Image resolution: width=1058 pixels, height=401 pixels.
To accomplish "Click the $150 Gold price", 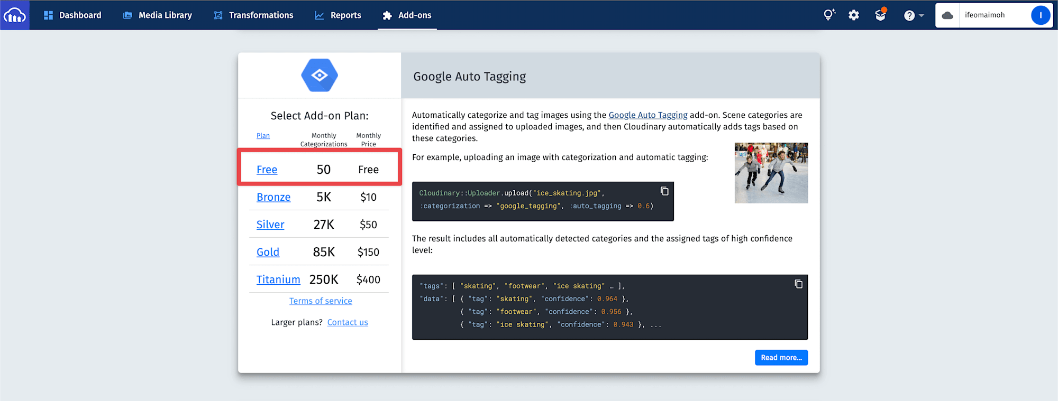I will pos(368,252).
